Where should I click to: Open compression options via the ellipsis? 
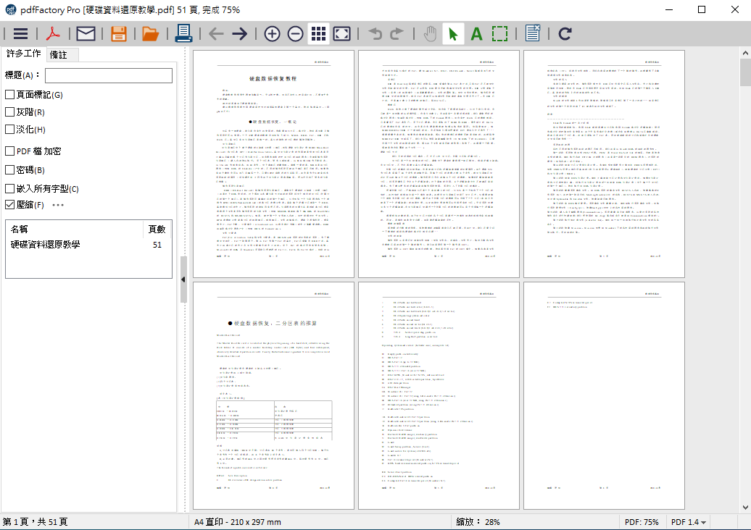tap(58, 205)
